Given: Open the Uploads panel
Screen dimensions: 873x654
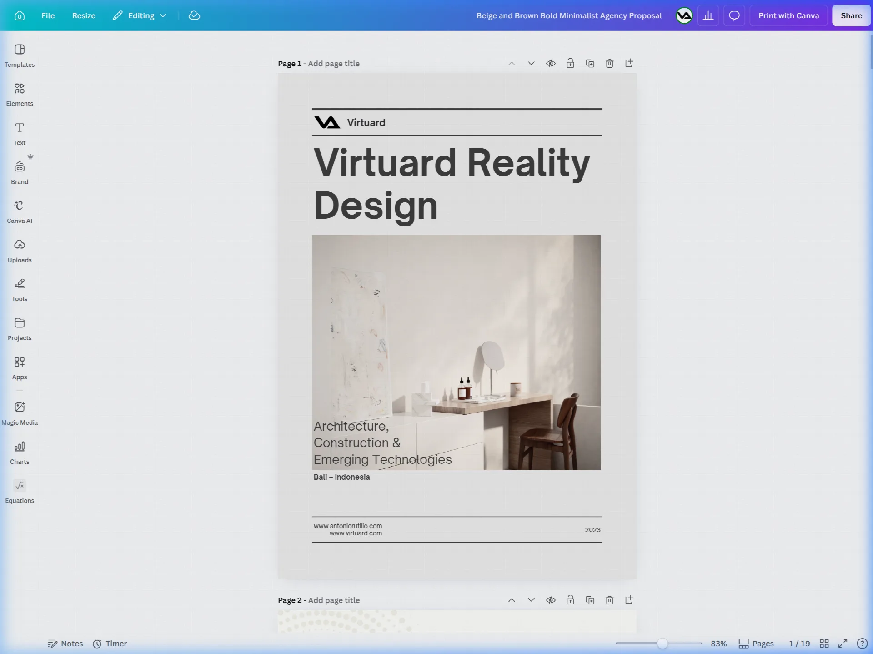Looking at the screenshot, I should [20, 251].
